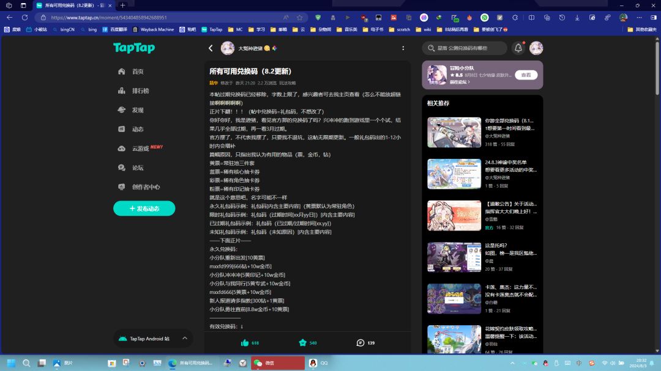This screenshot has width=661, height=371.
Task: Go back using the post's back chevron
Action: point(211,48)
